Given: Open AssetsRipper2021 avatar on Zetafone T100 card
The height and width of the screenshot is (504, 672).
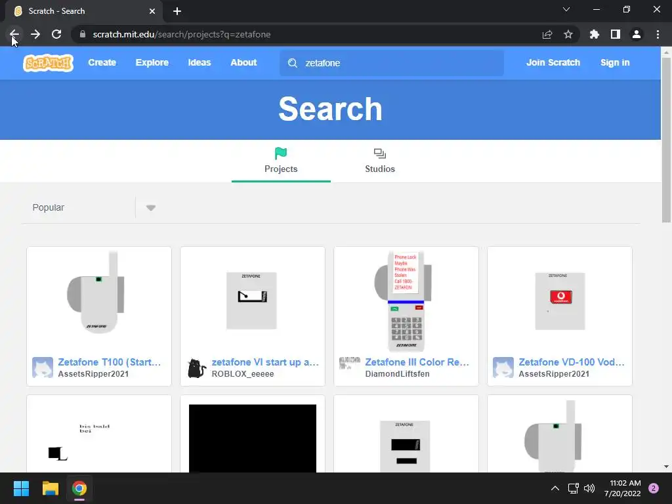Looking at the screenshot, I should [x=43, y=367].
